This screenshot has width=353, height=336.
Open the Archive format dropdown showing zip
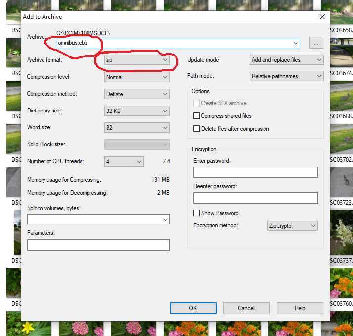point(136,60)
